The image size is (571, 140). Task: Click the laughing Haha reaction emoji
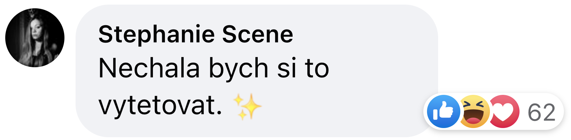475,111
